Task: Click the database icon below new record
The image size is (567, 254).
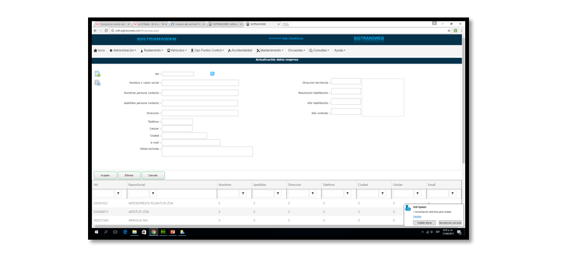Action: tap(97, 83)
